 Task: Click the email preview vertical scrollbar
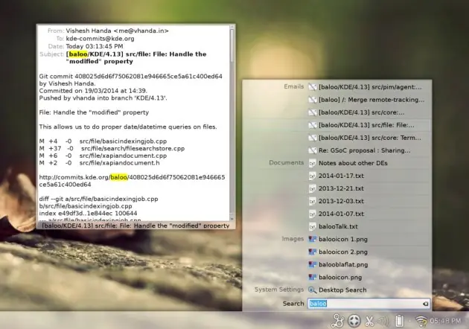coord(232,124)
